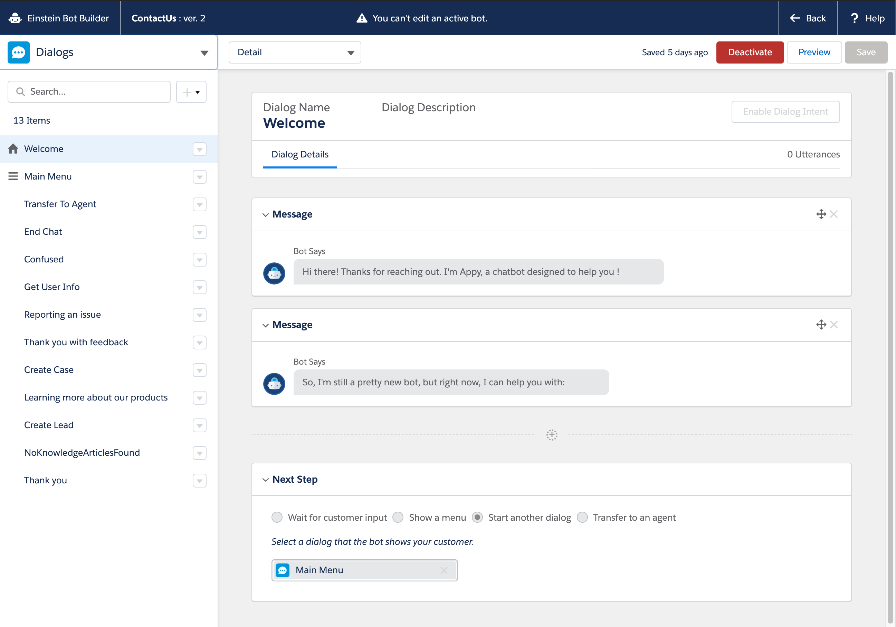896x627 pixels.
Task: Select the End Chat dialog
Action: click(x=108, y=232)
